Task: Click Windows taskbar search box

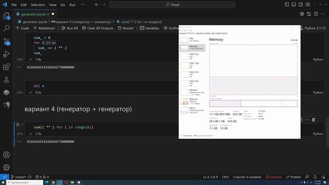Action: [x=25, y=182]
